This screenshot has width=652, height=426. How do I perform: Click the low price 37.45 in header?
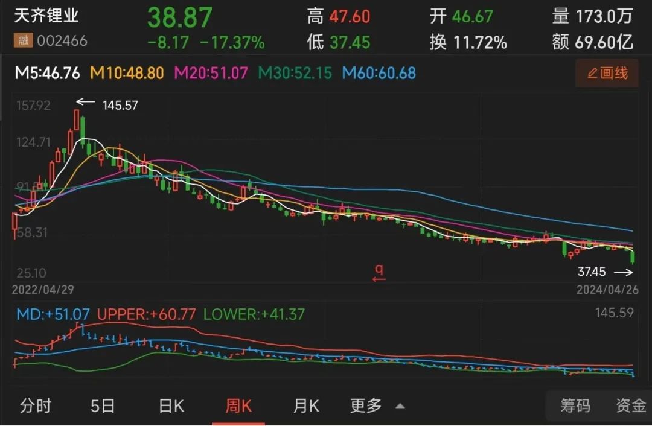coord(350,42)
